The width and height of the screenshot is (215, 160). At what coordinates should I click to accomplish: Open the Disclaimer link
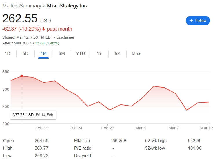[x=65, y=37]
